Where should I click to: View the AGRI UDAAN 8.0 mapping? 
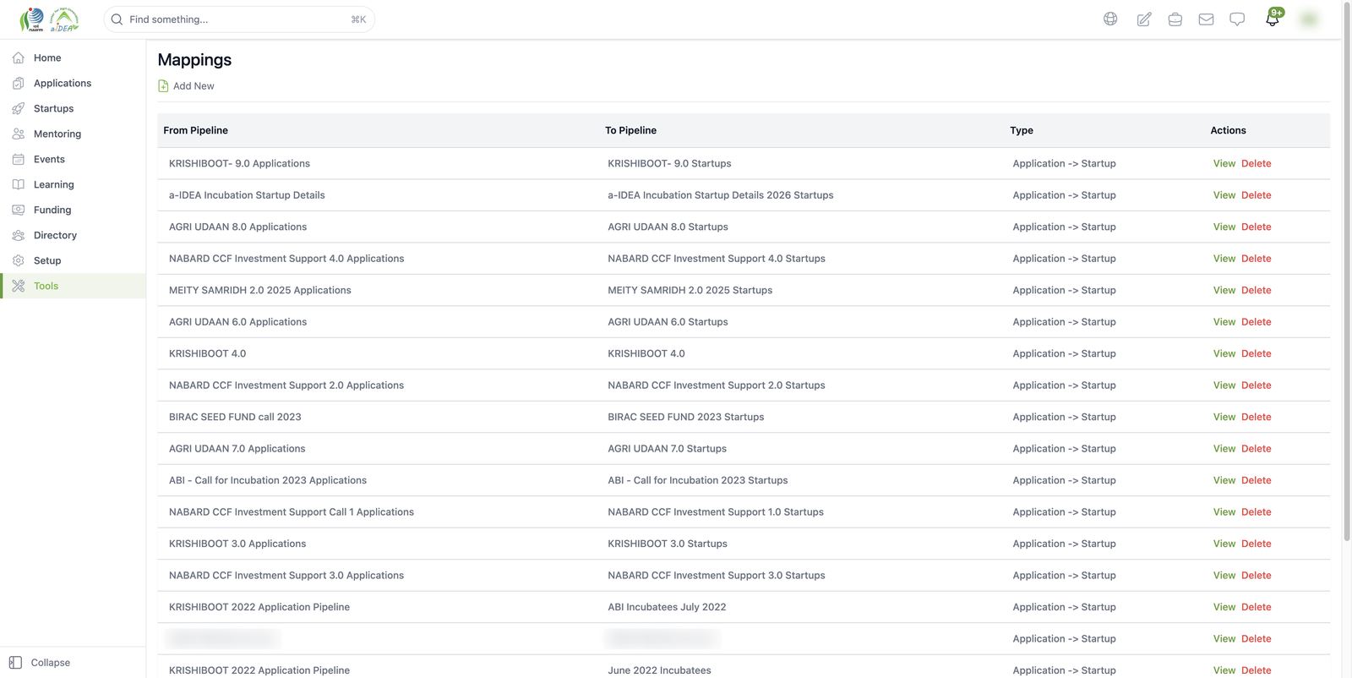(x=1224, y=227)
